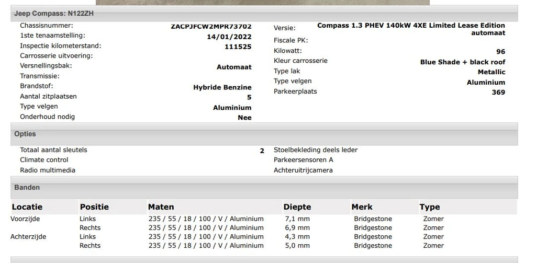The height and width of the screenshot is (263, 536).
Task: Click the Versie label
Action: pos(285,28)
